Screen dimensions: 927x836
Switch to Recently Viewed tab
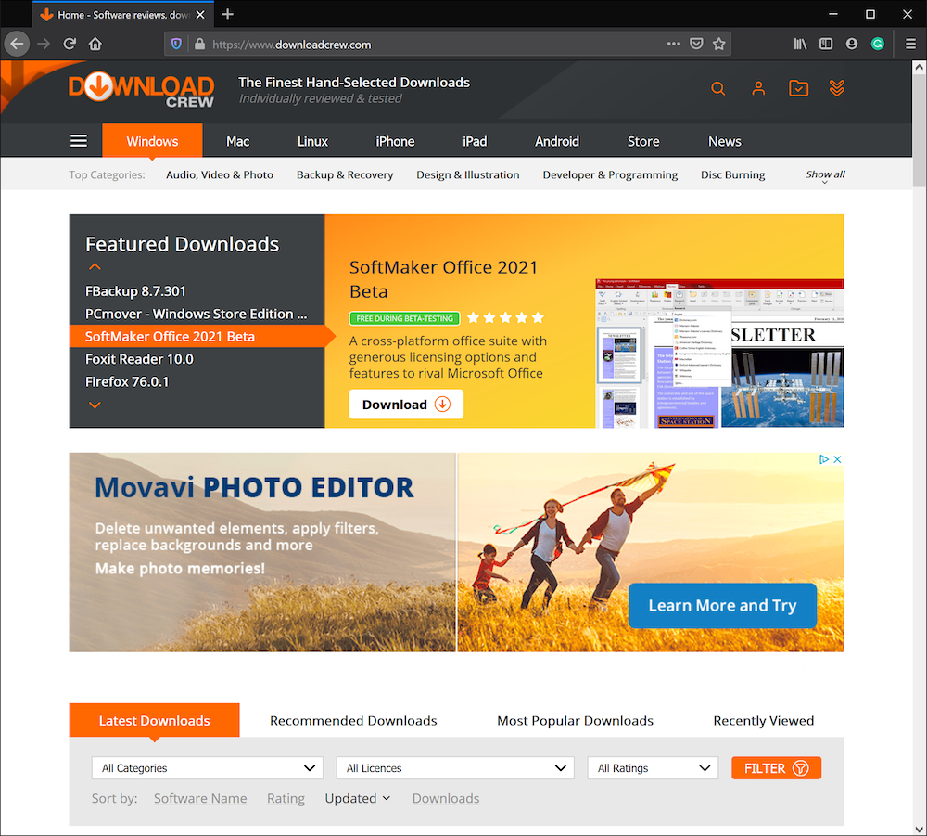coord(763,721)
